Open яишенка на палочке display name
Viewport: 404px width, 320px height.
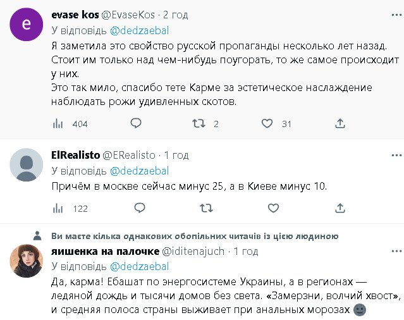coord(105,251)
